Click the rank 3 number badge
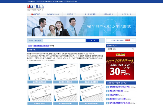 (x=107, y=95)
